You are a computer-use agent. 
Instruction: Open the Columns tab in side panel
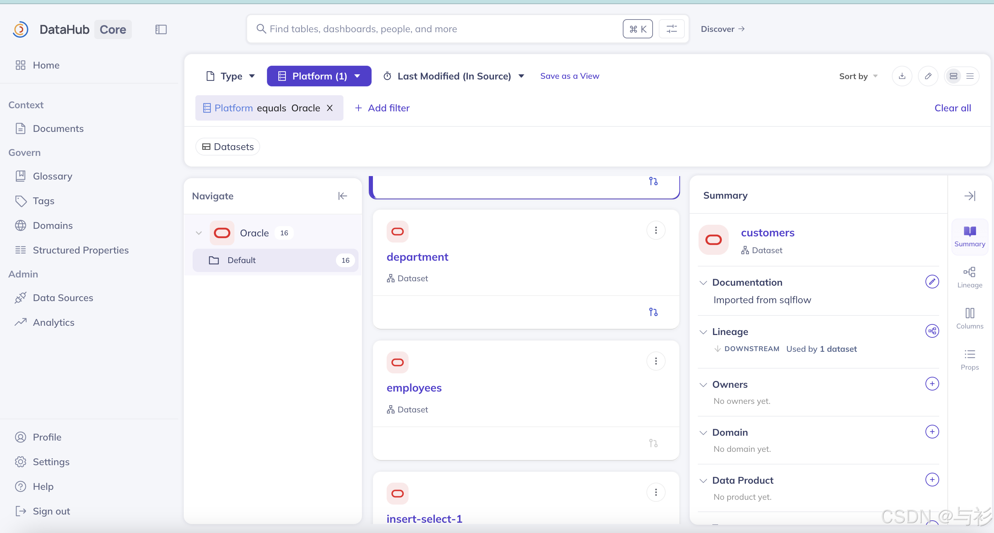pos(969,318)
